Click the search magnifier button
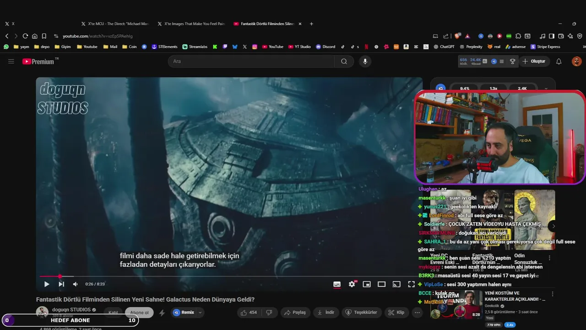The image size is (586, 330). click(344, 61)
